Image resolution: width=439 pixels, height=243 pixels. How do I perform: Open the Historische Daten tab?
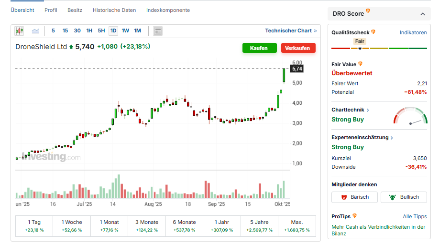[x=114, y=10]
